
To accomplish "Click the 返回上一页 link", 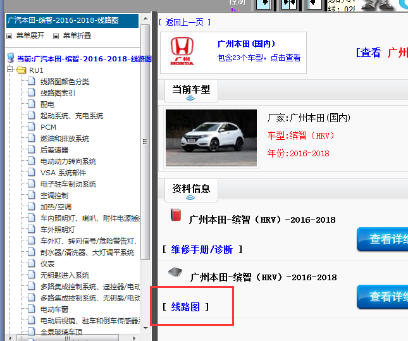I will point(185,22).
